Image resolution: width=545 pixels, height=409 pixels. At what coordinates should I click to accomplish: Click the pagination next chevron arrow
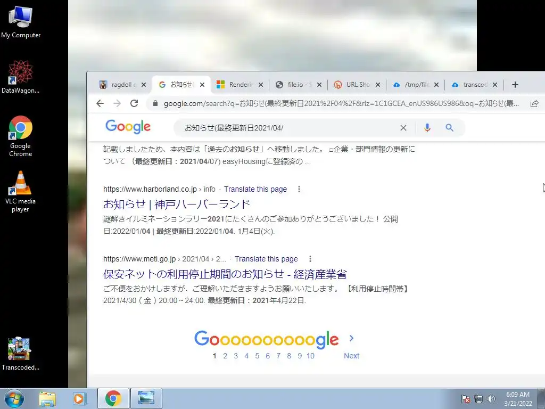(x=351, y=338)
